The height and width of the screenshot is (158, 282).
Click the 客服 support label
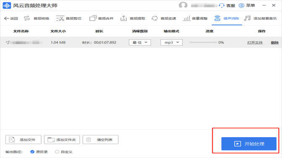point(230,5)
